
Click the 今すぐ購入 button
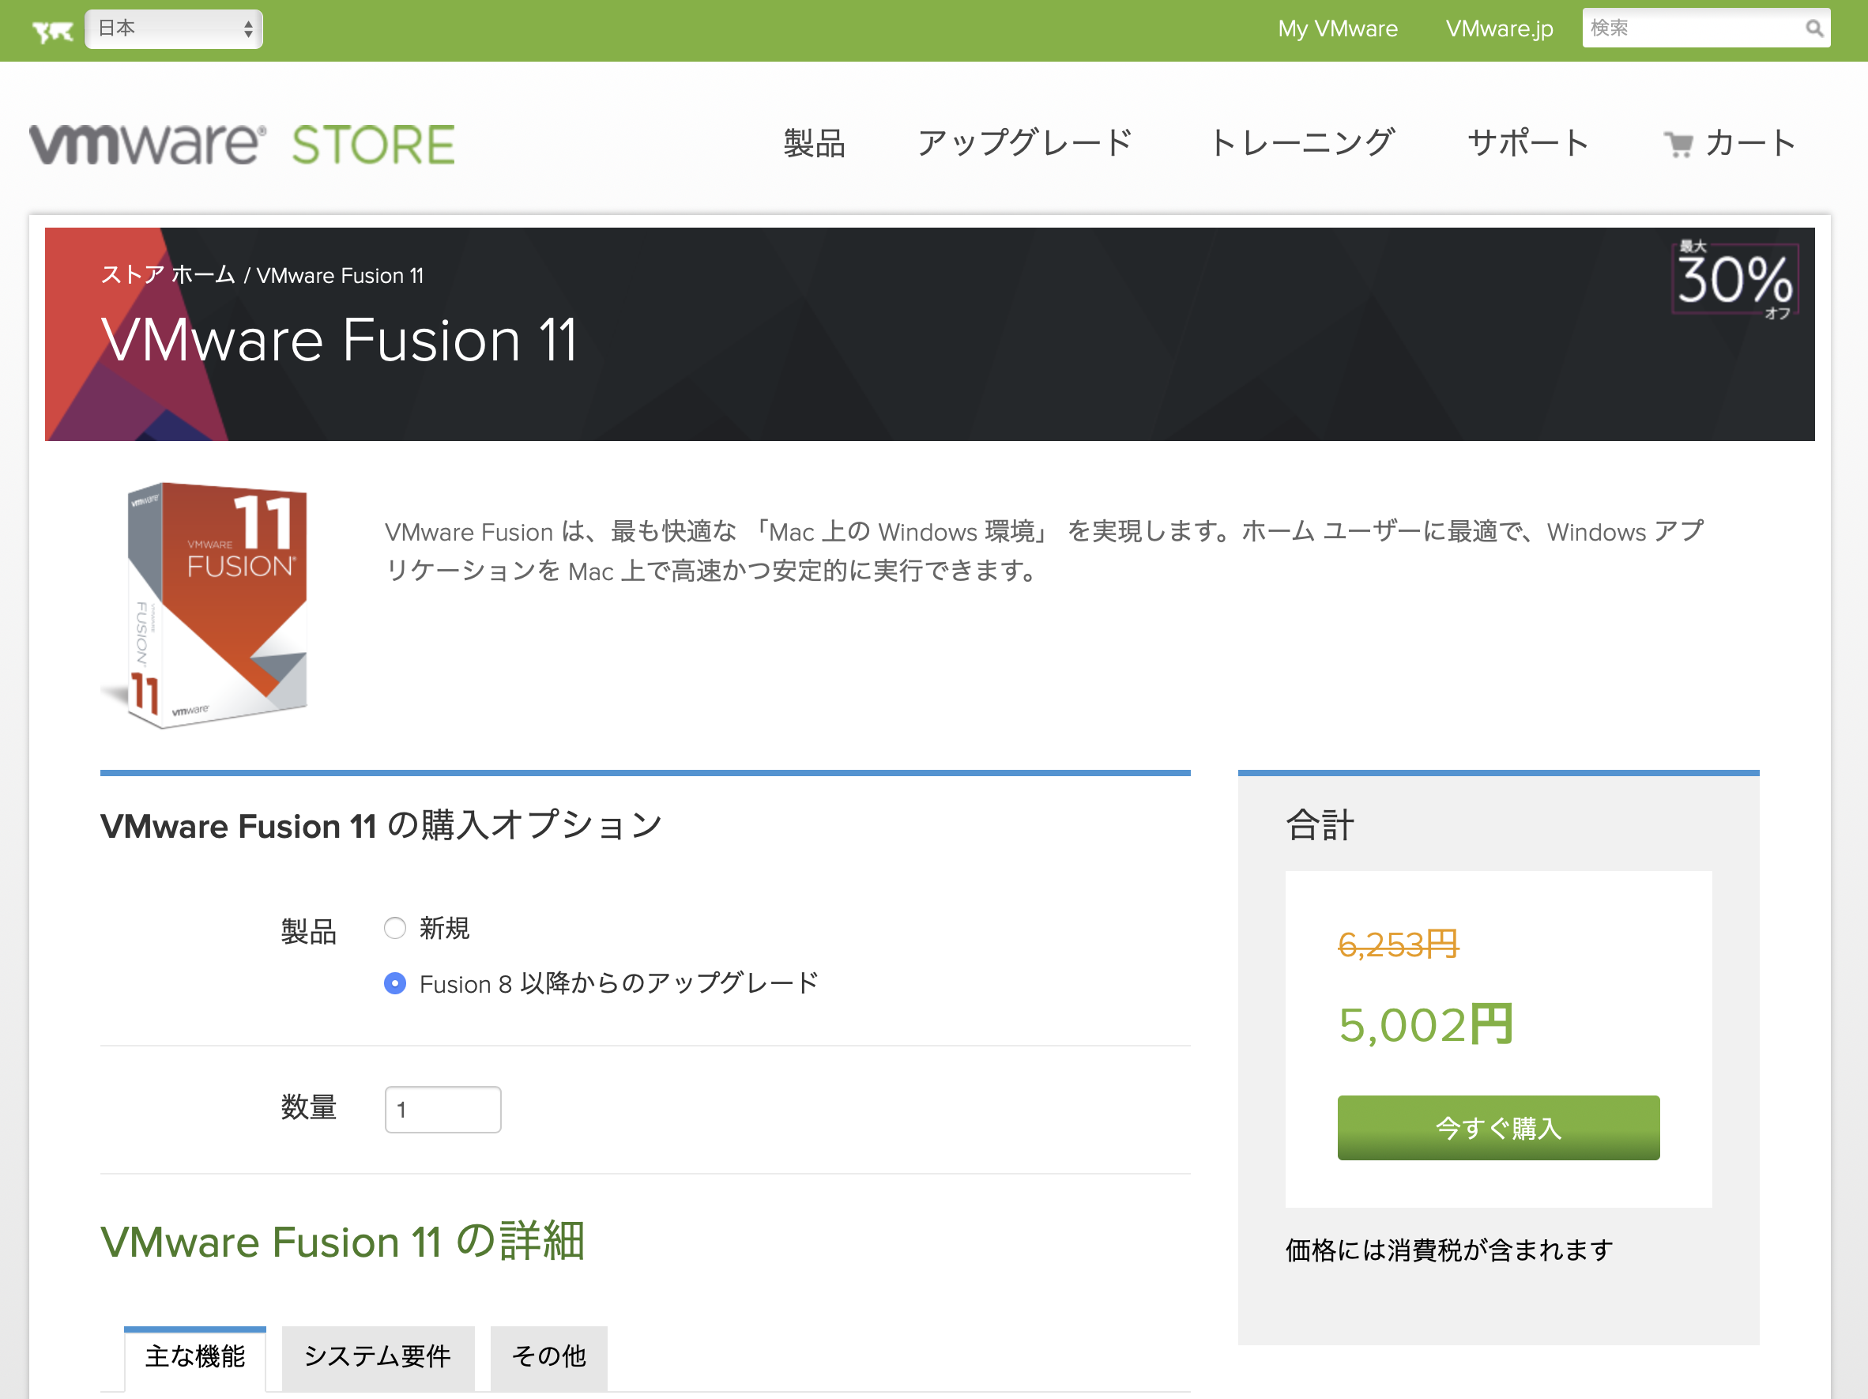[1497, 1128]
